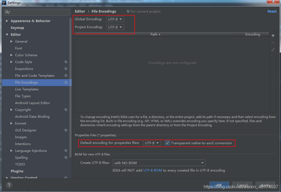Viewport: 281px width, 192px height.
Task: Click the add encoding plus icon
Action: (273, 36)
